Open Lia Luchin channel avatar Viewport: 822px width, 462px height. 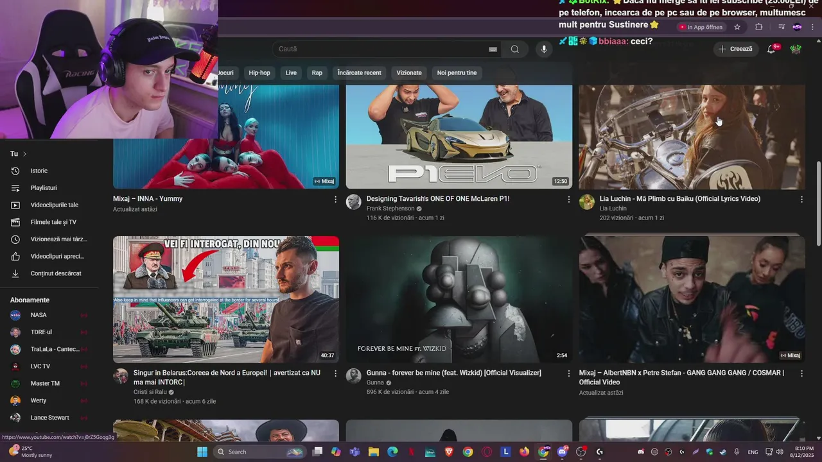[587, 202]
